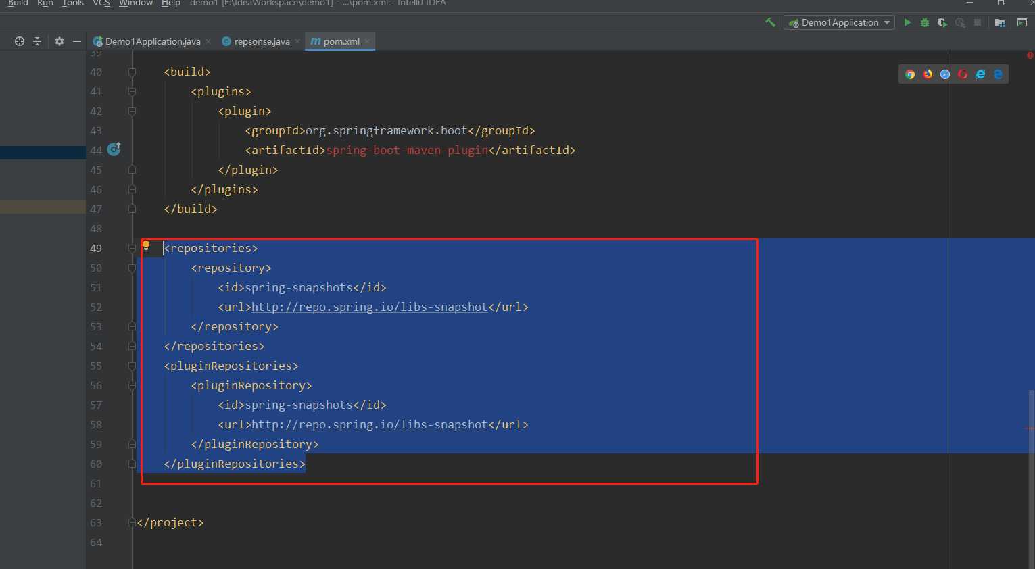Start debugging with the bug icon
Image resolution: width=1035 pixels, height=569 pixels.
(924, 22)
